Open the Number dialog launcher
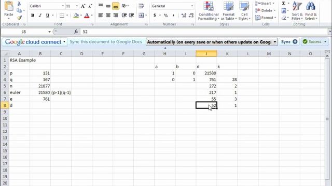332x186 pixels. click(x=192, y=24)
